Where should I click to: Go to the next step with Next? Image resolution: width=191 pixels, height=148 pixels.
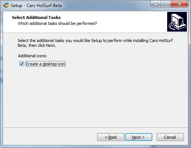pos(139,137)
